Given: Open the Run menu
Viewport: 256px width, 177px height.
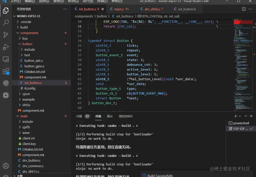Looking at the screenshot, I should 88,1.
